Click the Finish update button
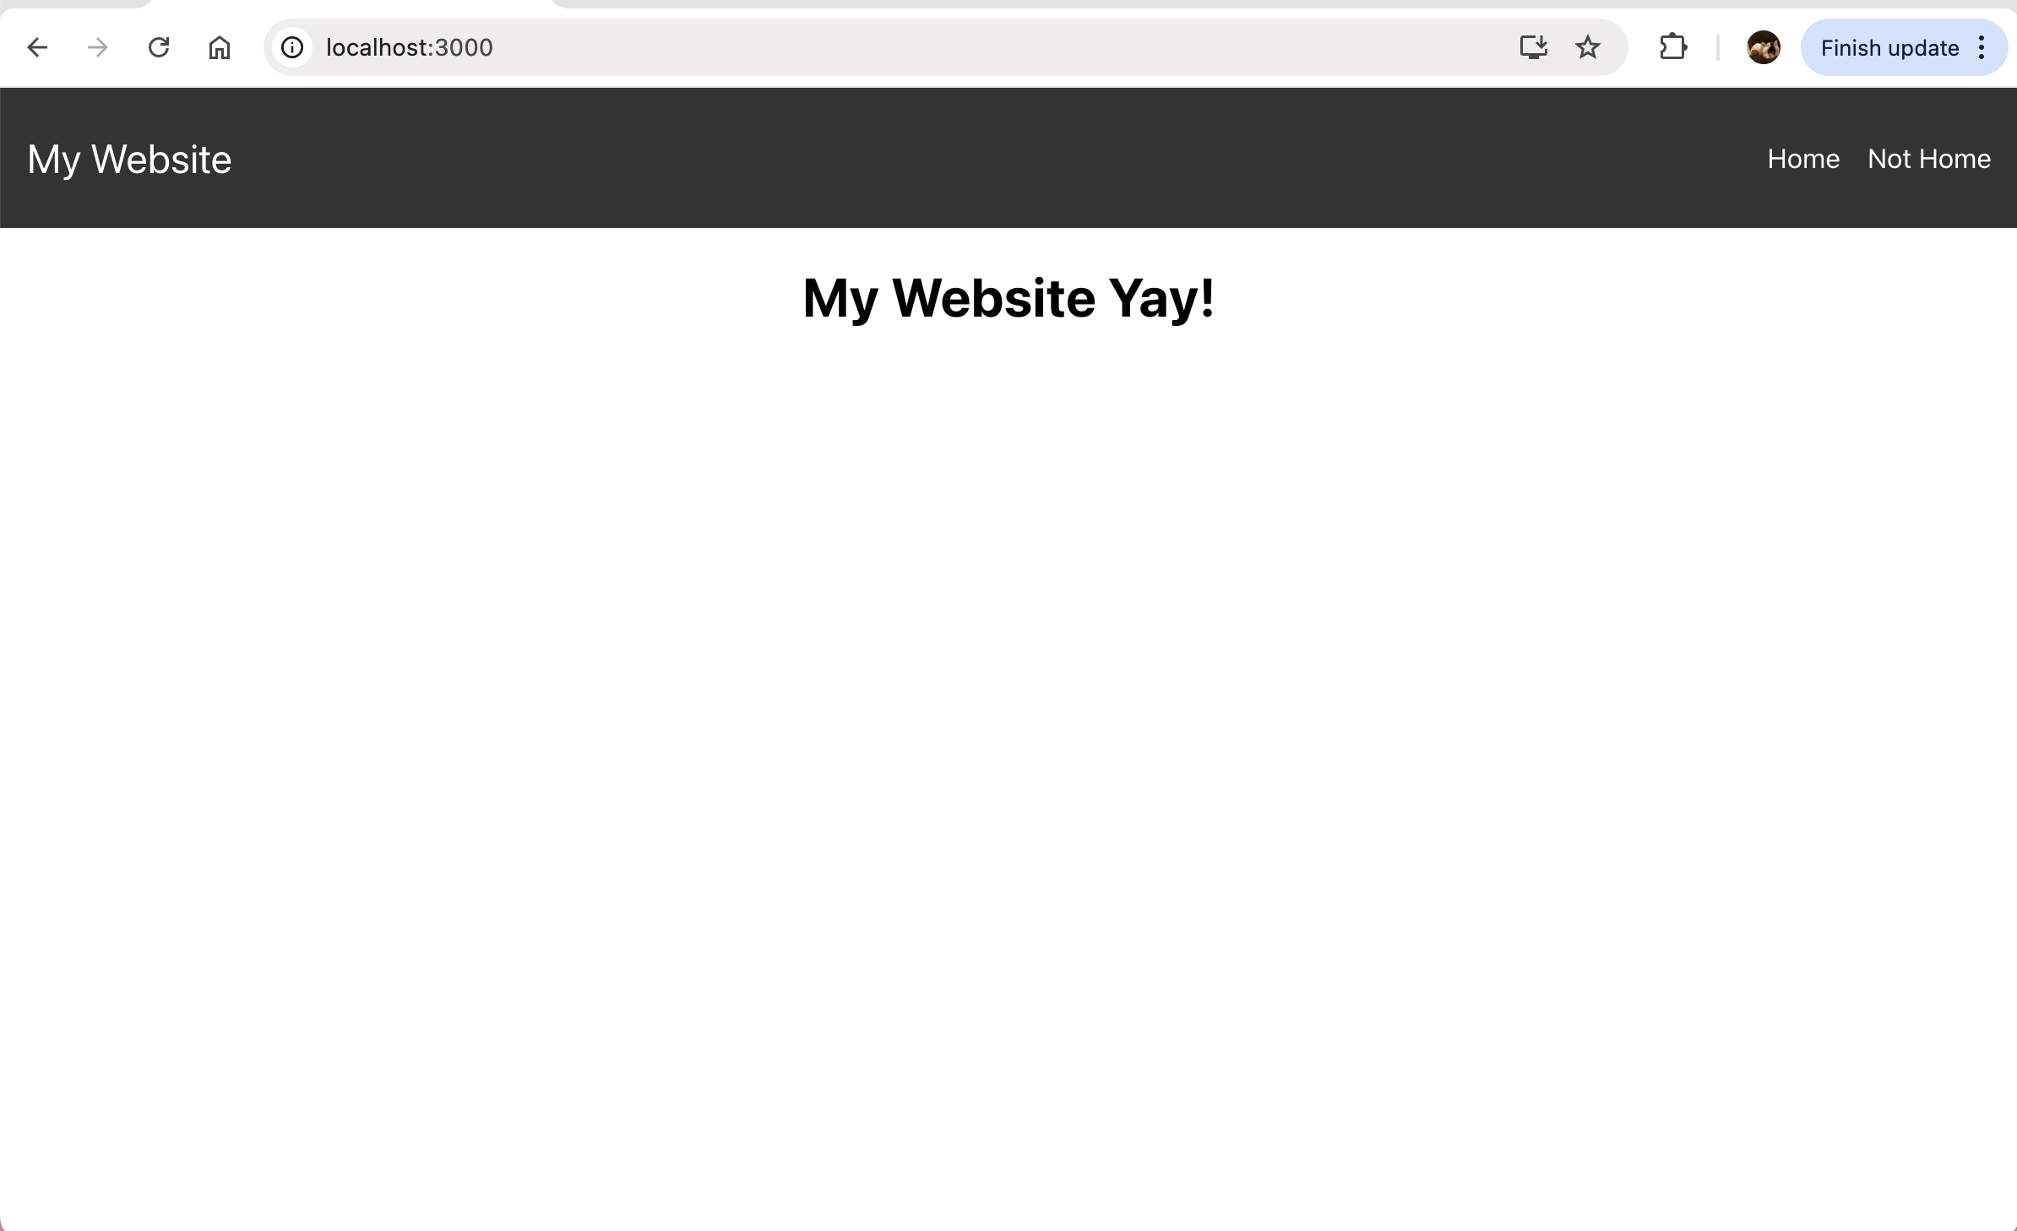Screen dimensions: 2017x1231 coord(1890,47)
